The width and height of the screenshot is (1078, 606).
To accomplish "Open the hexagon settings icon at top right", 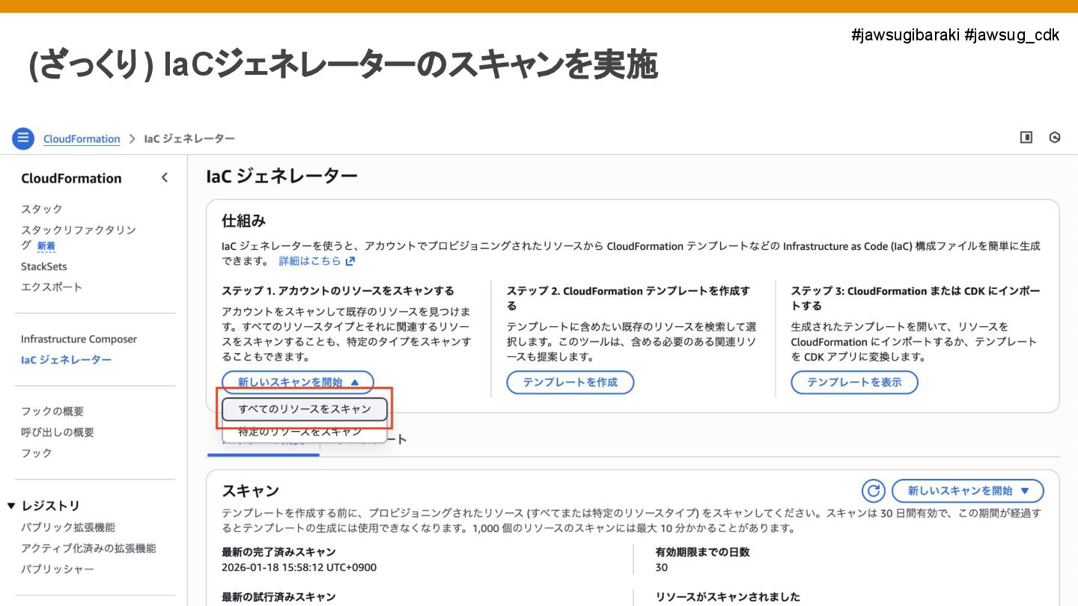I will pos(1055,138).
